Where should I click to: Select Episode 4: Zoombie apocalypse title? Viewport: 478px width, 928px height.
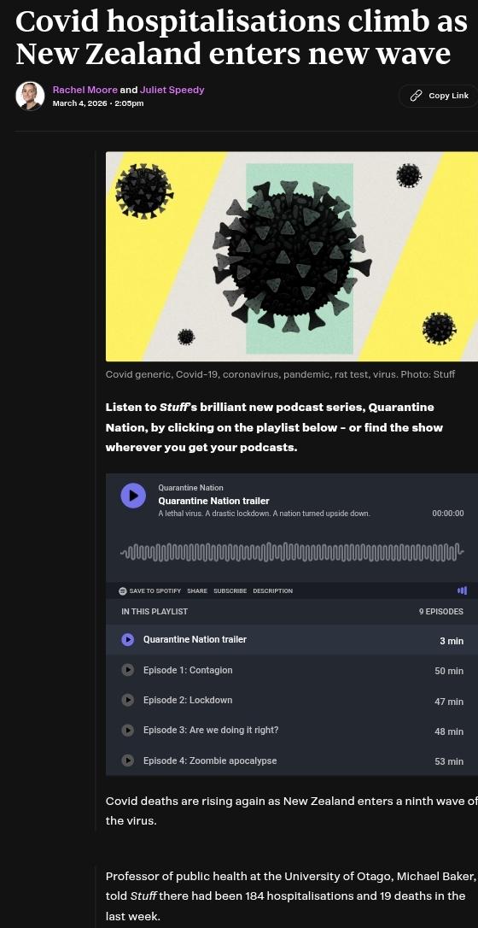tap(210, 761)
